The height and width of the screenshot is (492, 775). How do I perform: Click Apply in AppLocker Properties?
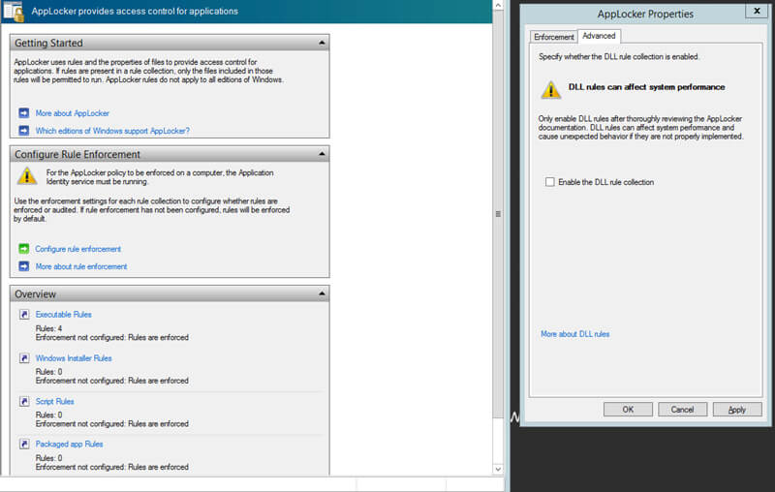(x=737, y=410)
